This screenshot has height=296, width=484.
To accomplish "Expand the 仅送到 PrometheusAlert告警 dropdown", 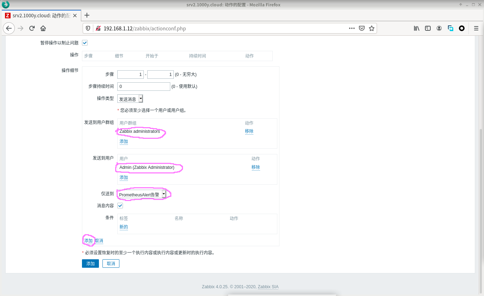I will click(142, 194).
